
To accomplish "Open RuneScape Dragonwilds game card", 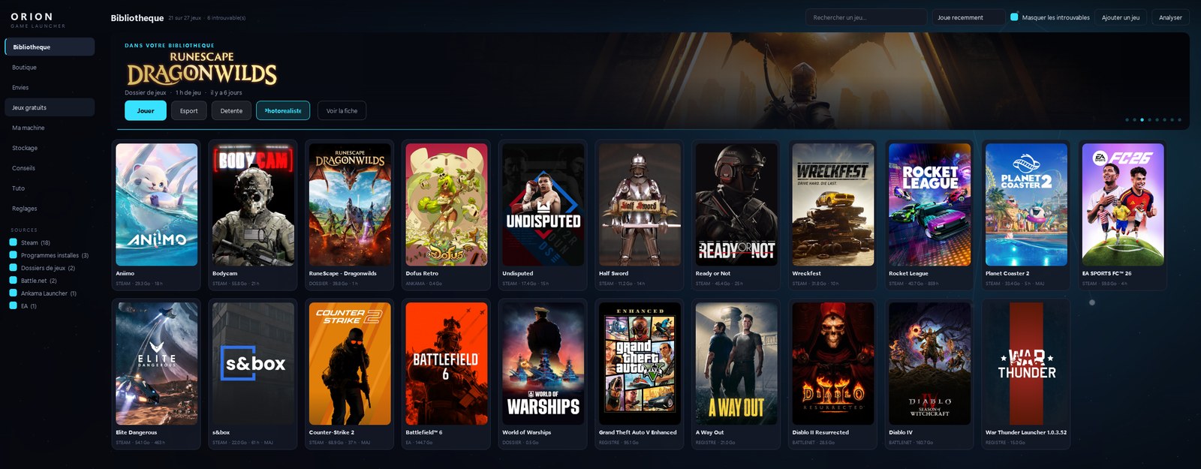I will tap(350, 215).
